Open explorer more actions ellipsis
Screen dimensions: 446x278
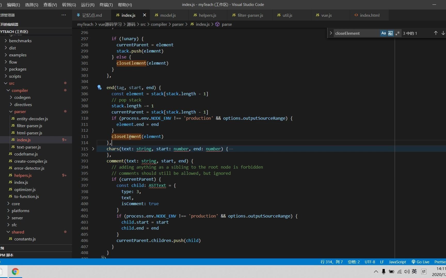(63, 15)
